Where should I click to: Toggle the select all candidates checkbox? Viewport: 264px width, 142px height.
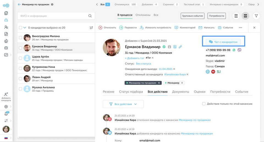[20, 28]
